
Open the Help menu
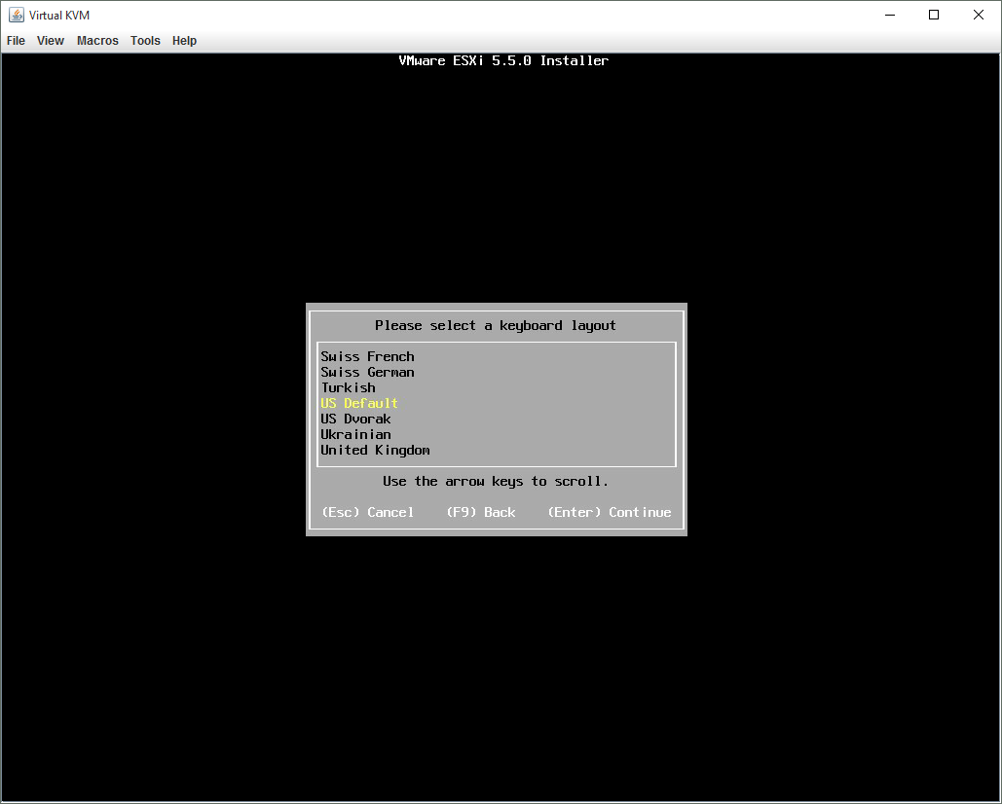[184, 41]
